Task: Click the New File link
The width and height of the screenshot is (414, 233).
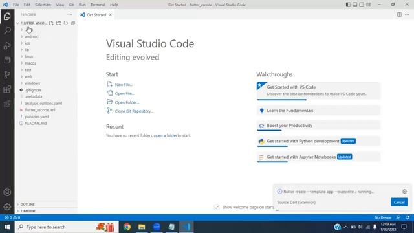Action: tap(124, 85)
